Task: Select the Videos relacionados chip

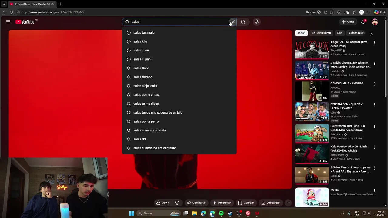Action: pyautogui.click(x=357, y=33)
